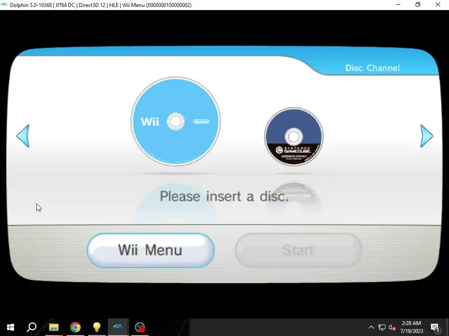Switch to Dolphin emulator taskbar icon

[118, 327]
